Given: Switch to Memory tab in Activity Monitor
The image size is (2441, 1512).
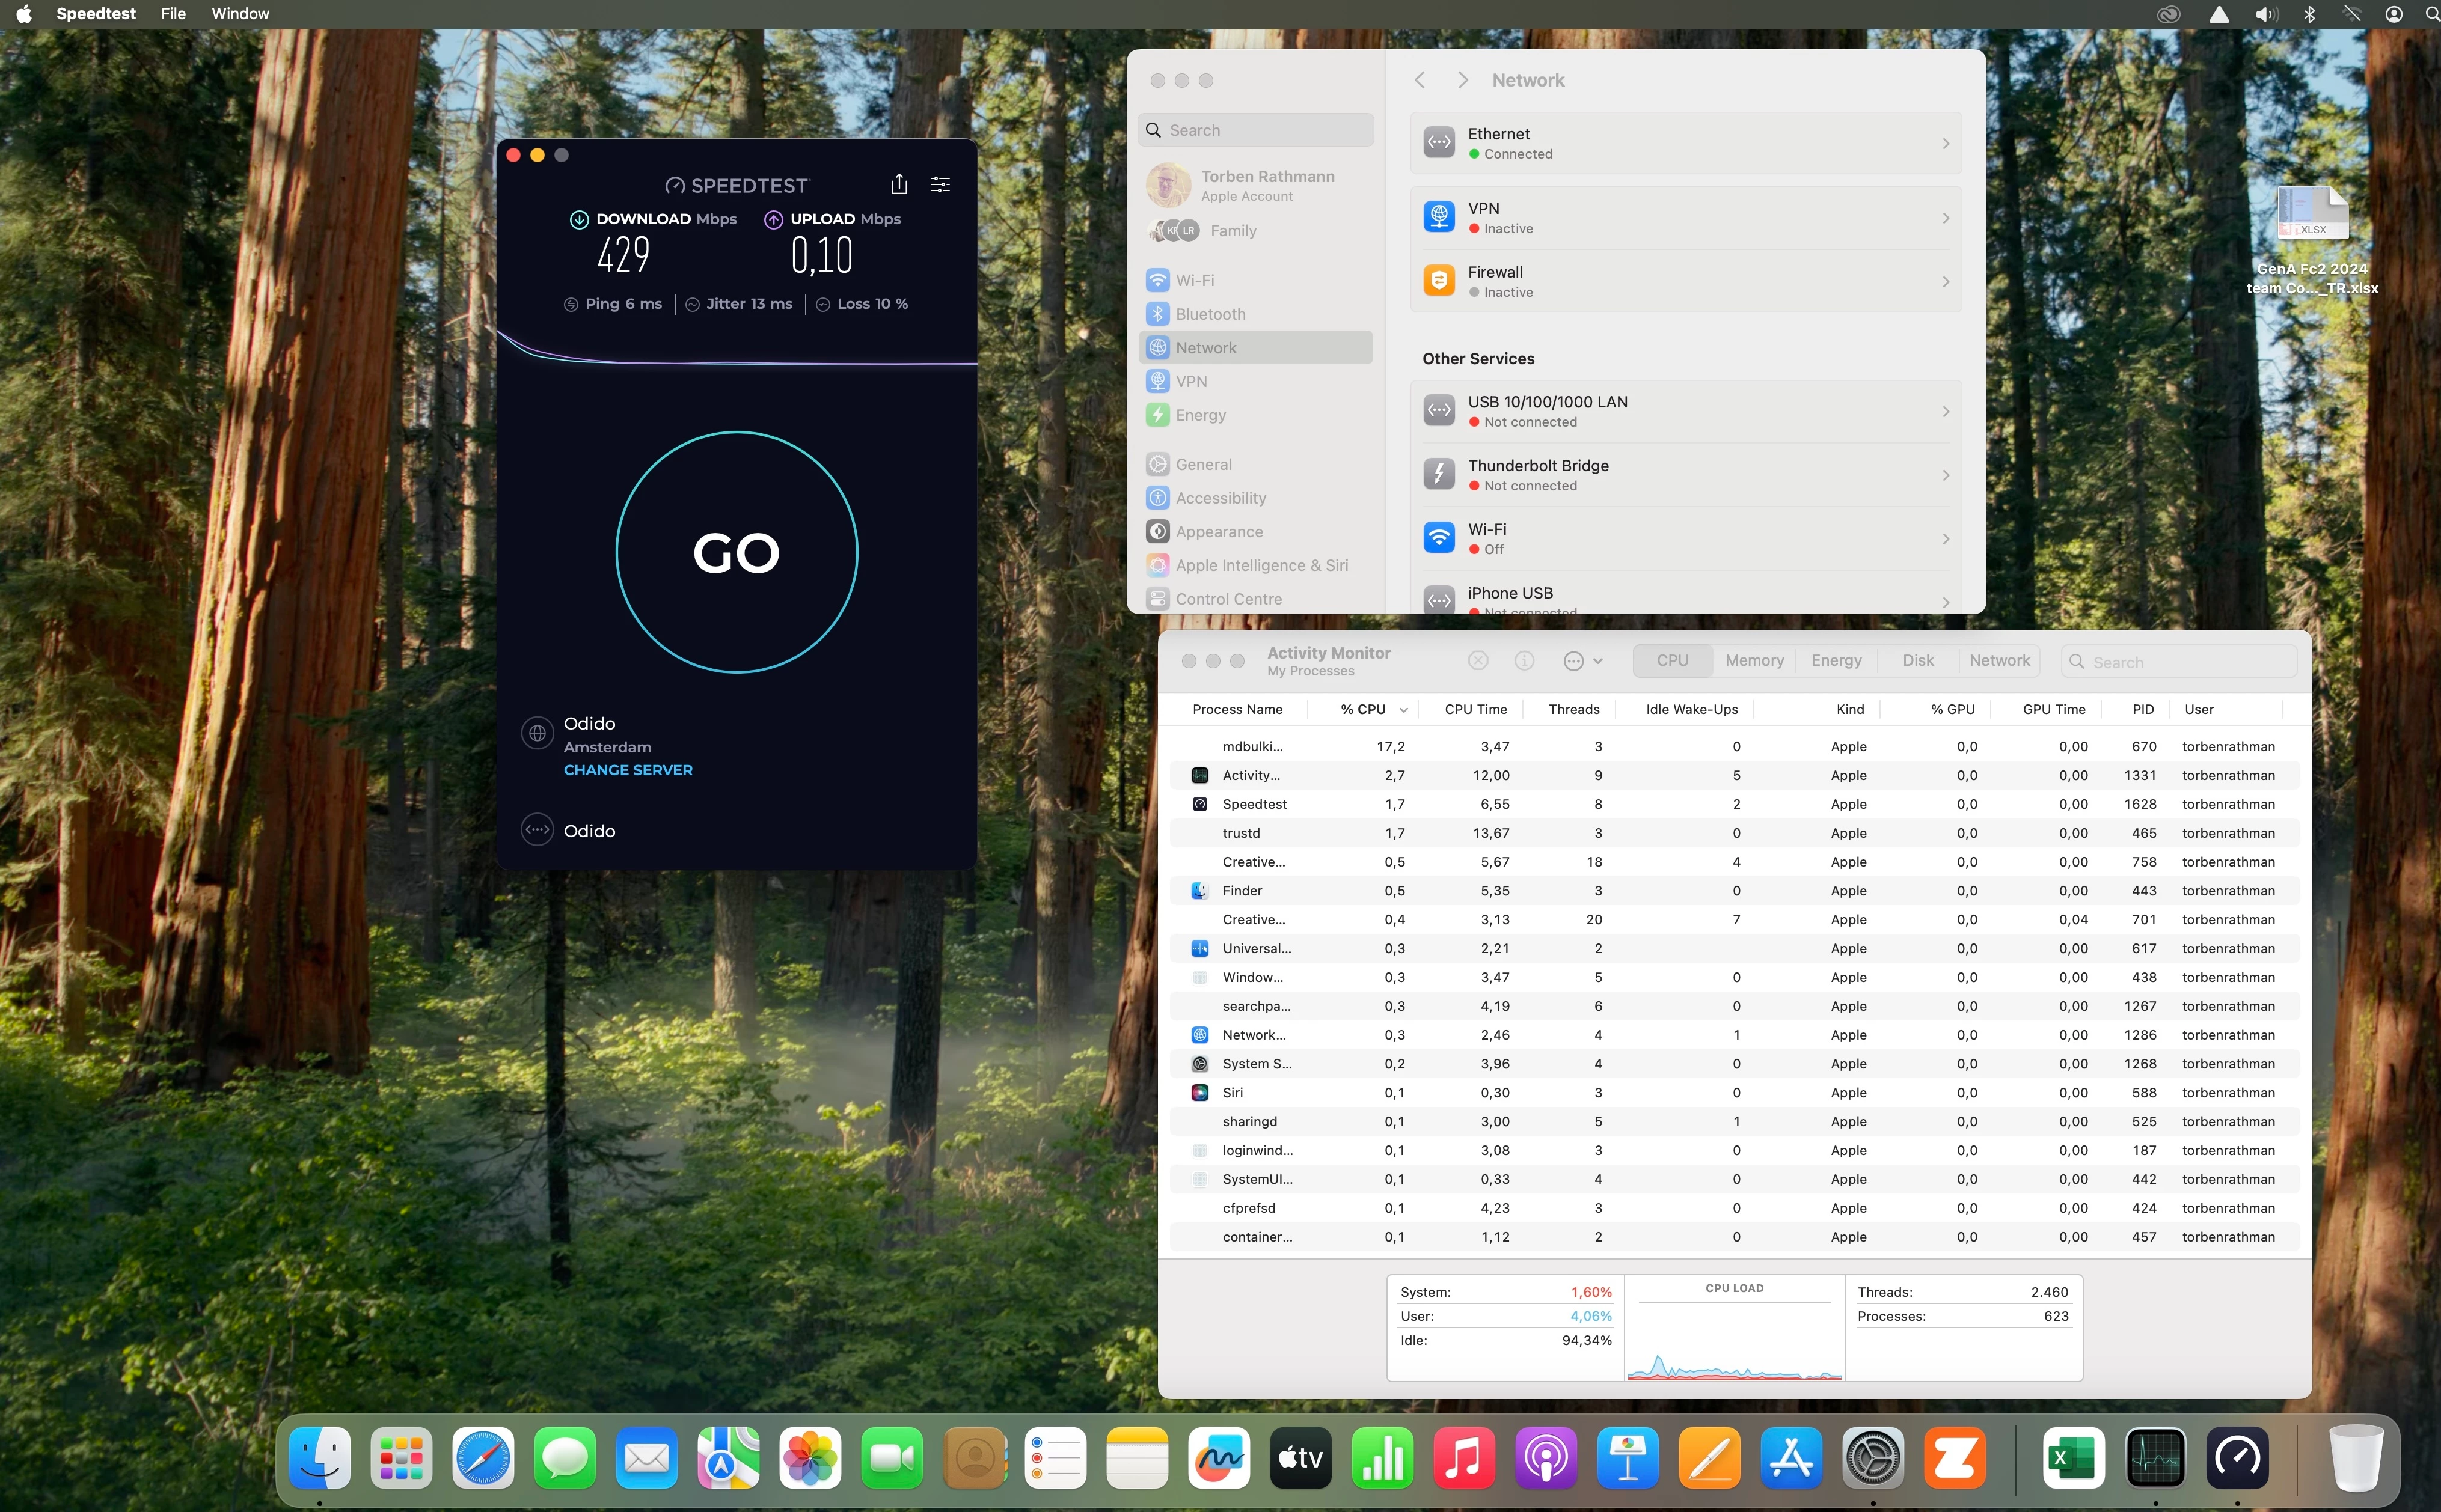Looking at the screenshot, I should tap(1754, 660).
